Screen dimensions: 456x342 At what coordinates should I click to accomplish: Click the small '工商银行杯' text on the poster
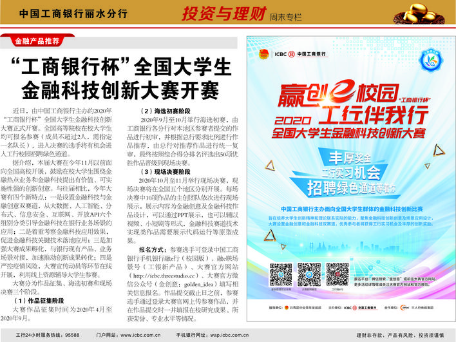(415, 100)
